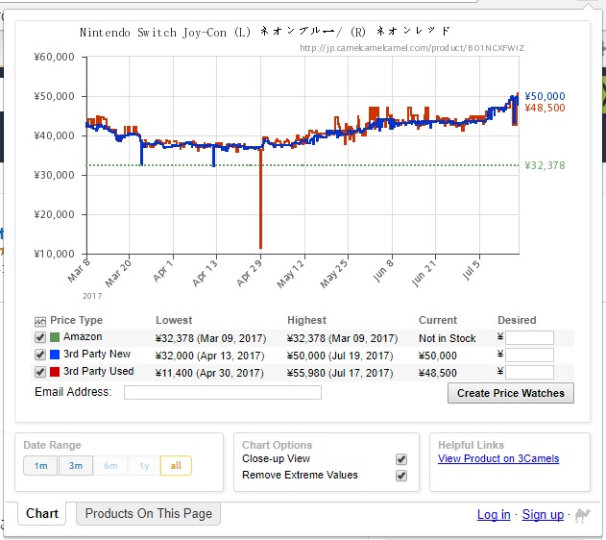Click the ¥50,000 blue chart label
Viewport: 606px width, 540px height.
[545, 96]
